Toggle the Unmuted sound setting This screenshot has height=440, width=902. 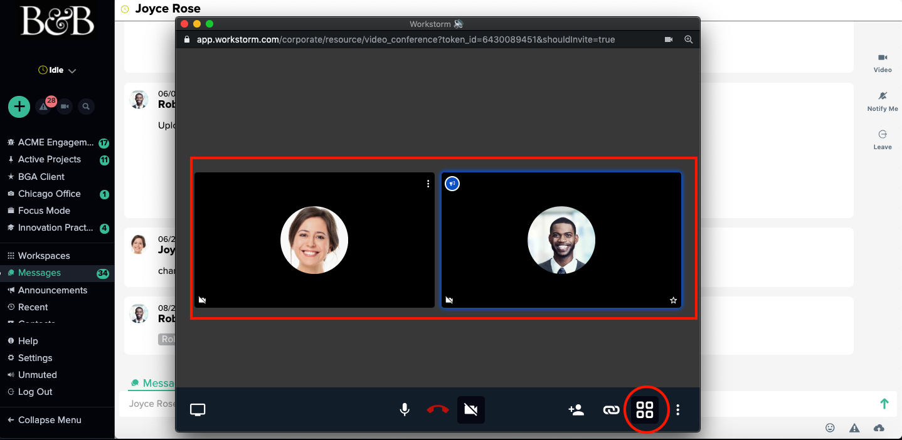(x=37, y=375)
